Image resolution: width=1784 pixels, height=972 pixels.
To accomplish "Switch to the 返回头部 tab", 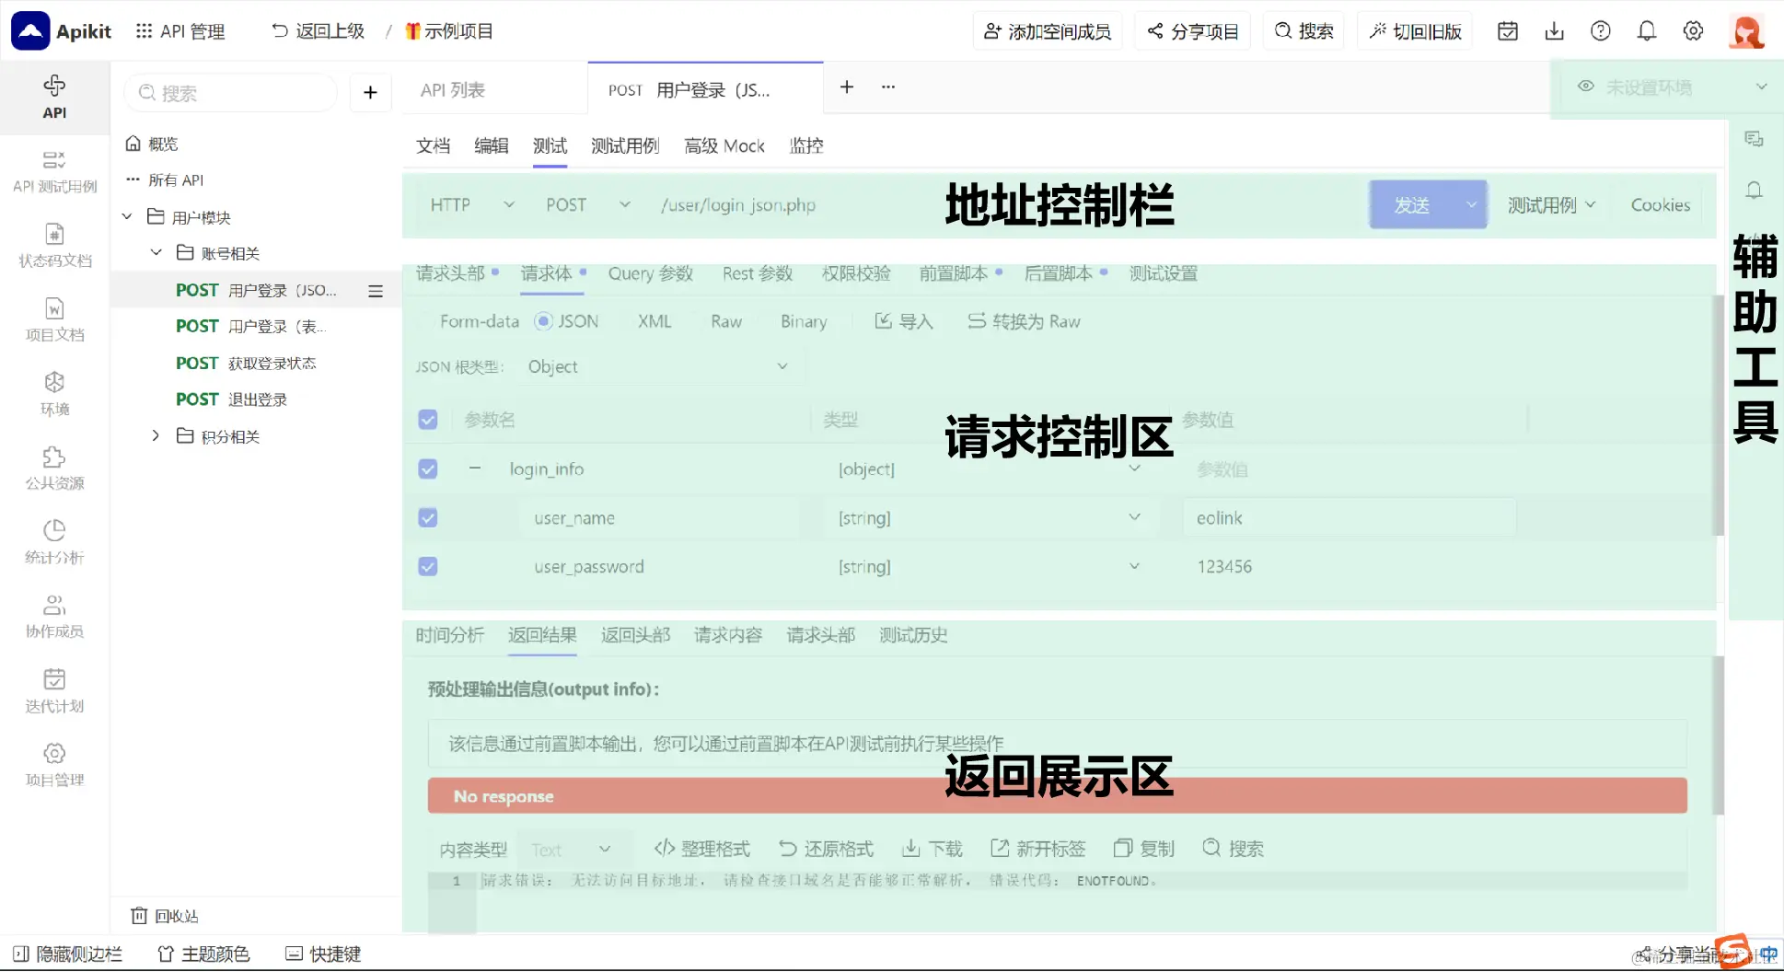I will tap(634, 635).
